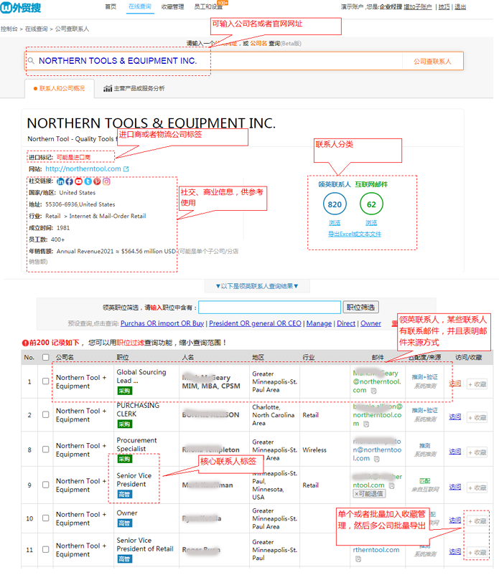Open the Instagram social link icon

[x=106, y=181]
